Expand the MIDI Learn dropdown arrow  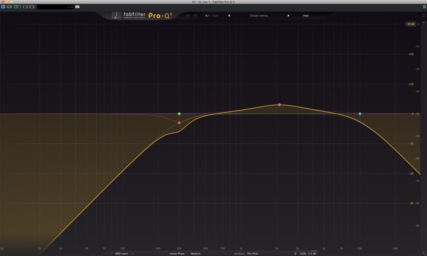point(133,253)
